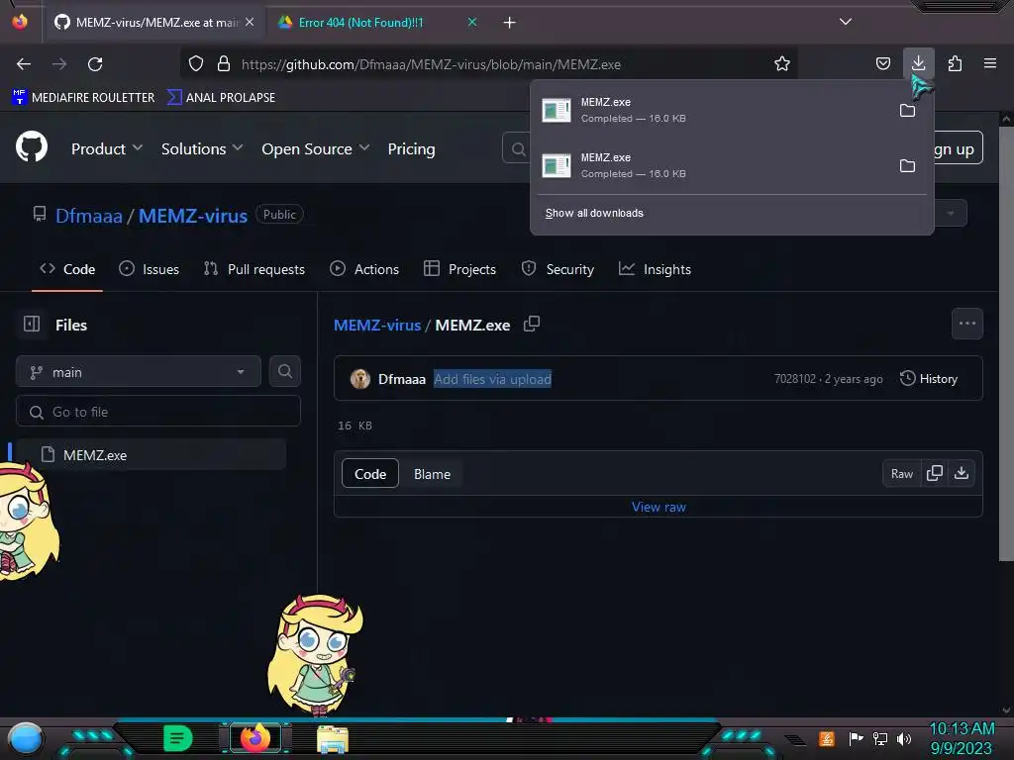Open the Pull requests tab
1014x760 pixels.
254,269
